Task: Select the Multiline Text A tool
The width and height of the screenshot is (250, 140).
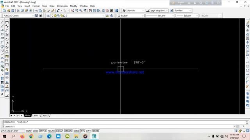Action: (2, 94)
